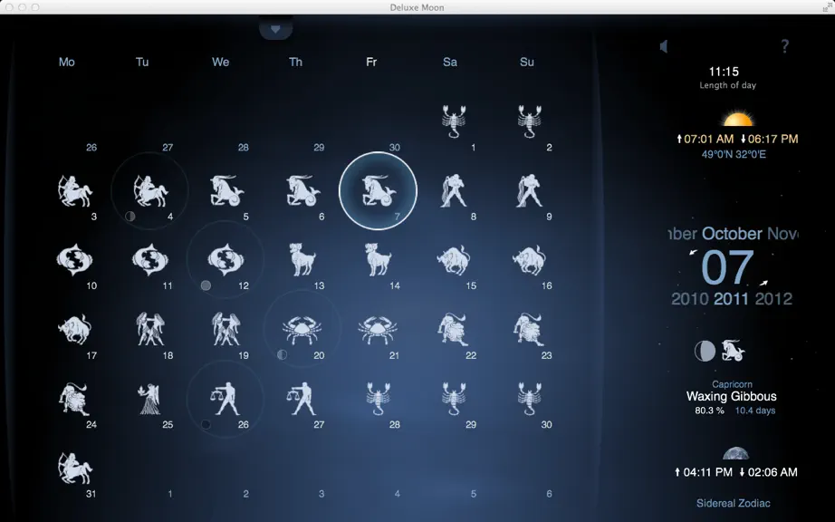Viewport: 835px width, 522px height.
Task: Click the 49°0'N 32°0'E location coordinates
Action: pyautogui.click(x=734, y=154)
